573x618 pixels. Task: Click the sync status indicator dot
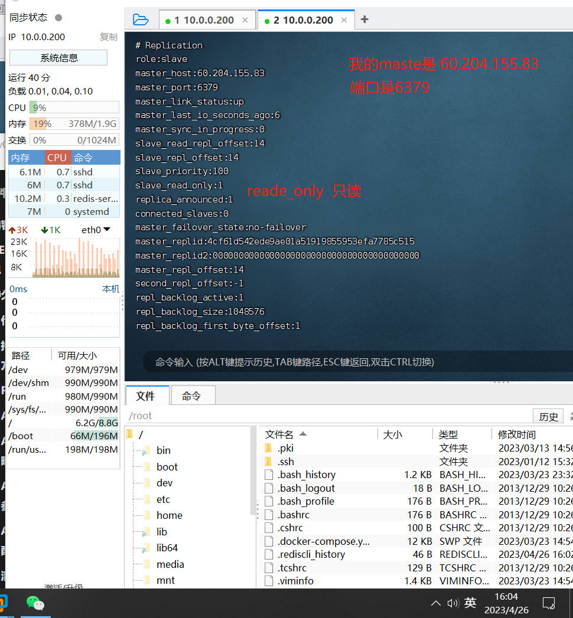tap(58, 18)
